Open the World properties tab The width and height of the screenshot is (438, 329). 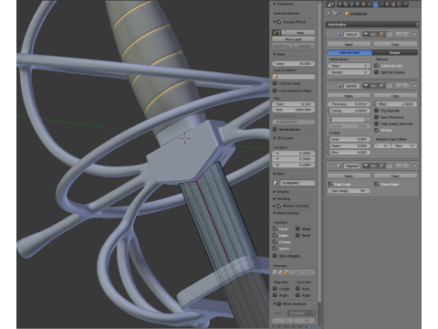(x=358, y=5)
